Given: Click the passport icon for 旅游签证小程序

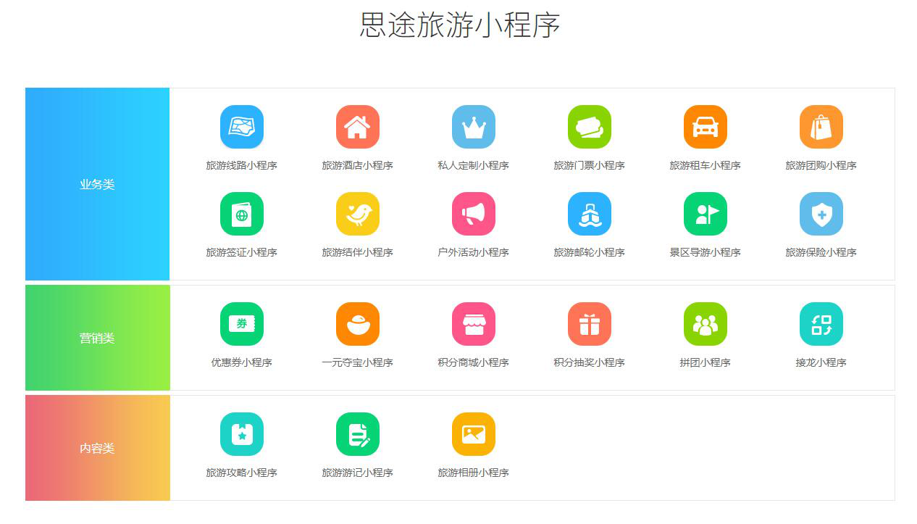Looking at the screenshot, I should (241, 214).
